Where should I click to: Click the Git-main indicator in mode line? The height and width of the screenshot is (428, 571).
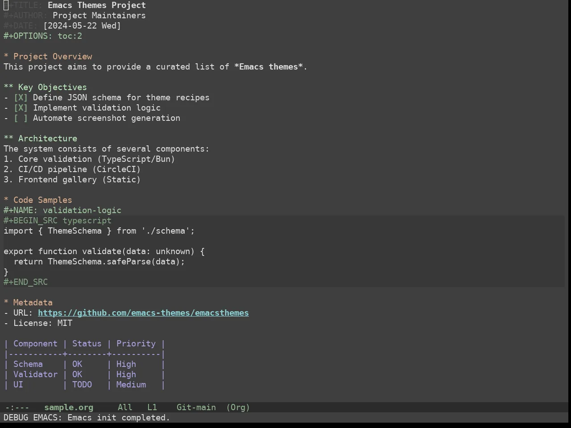(196, 407)
